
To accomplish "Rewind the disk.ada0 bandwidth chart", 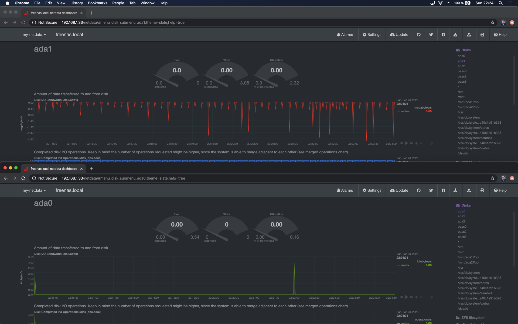I will tap(402, 297).
